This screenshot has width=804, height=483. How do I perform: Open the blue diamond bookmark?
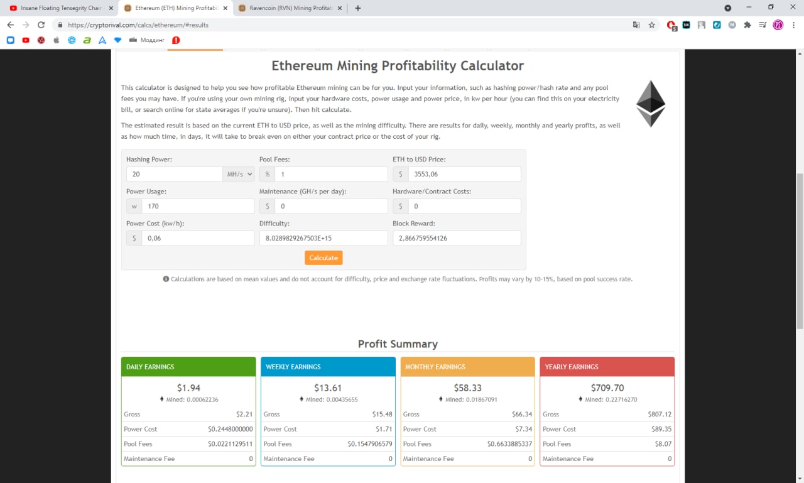pyautogui.click(x=117, y=40)
